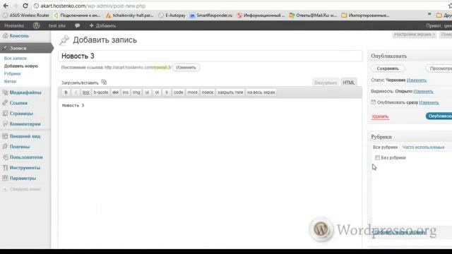Click Изменить link next to Статус
The height and width of the screenshot is (254, 452).
pos(417,80)
